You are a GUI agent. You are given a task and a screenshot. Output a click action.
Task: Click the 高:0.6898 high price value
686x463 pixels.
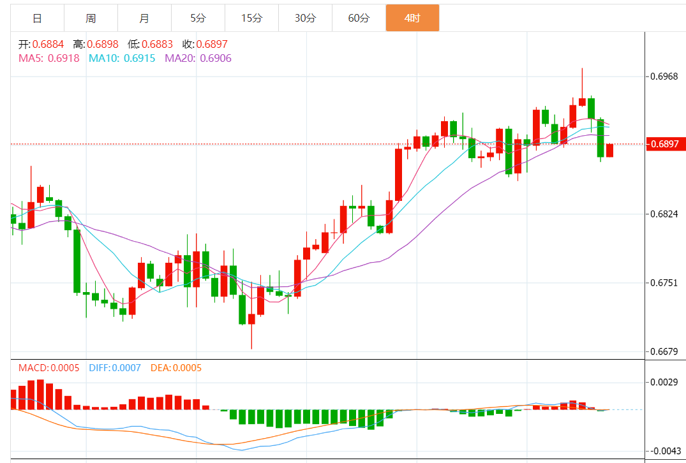(x=96, y=44)
